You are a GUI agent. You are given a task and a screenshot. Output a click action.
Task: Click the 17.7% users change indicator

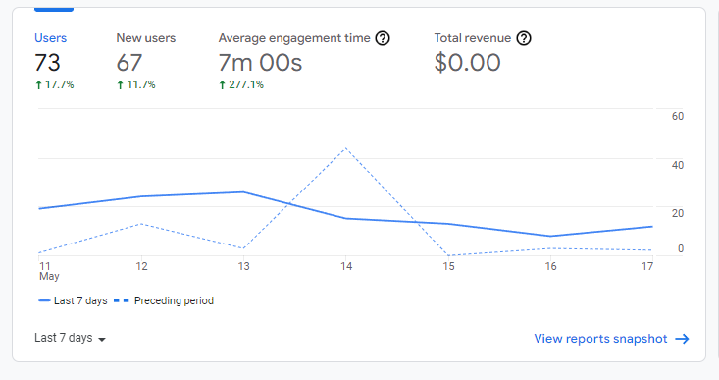[x=55, y=84]
